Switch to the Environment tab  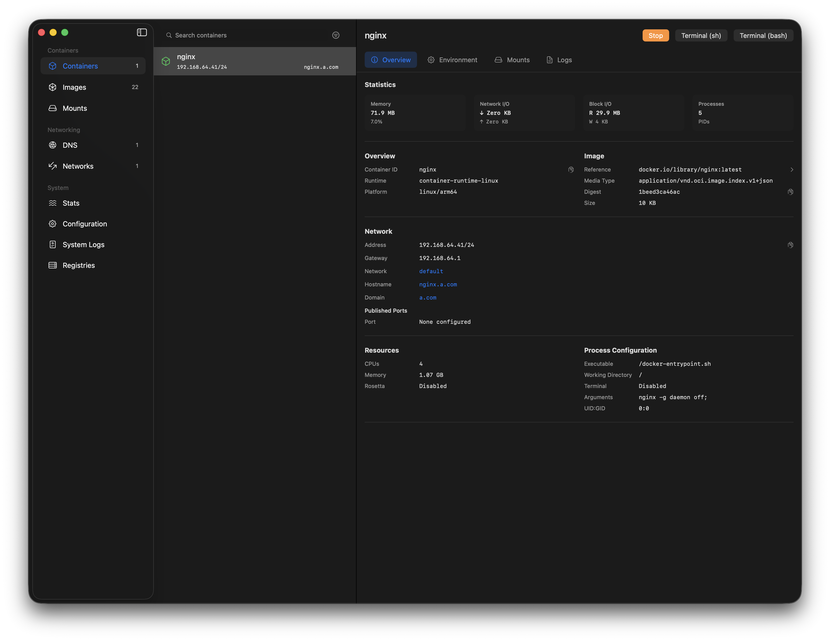452,60
